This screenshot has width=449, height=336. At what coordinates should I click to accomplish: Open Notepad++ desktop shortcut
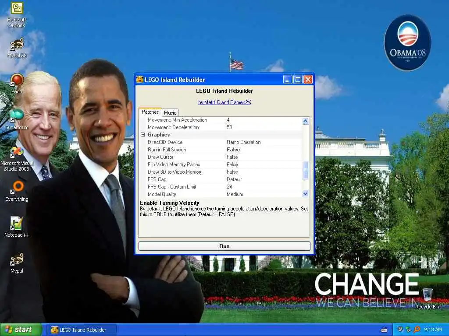point(17,227)
